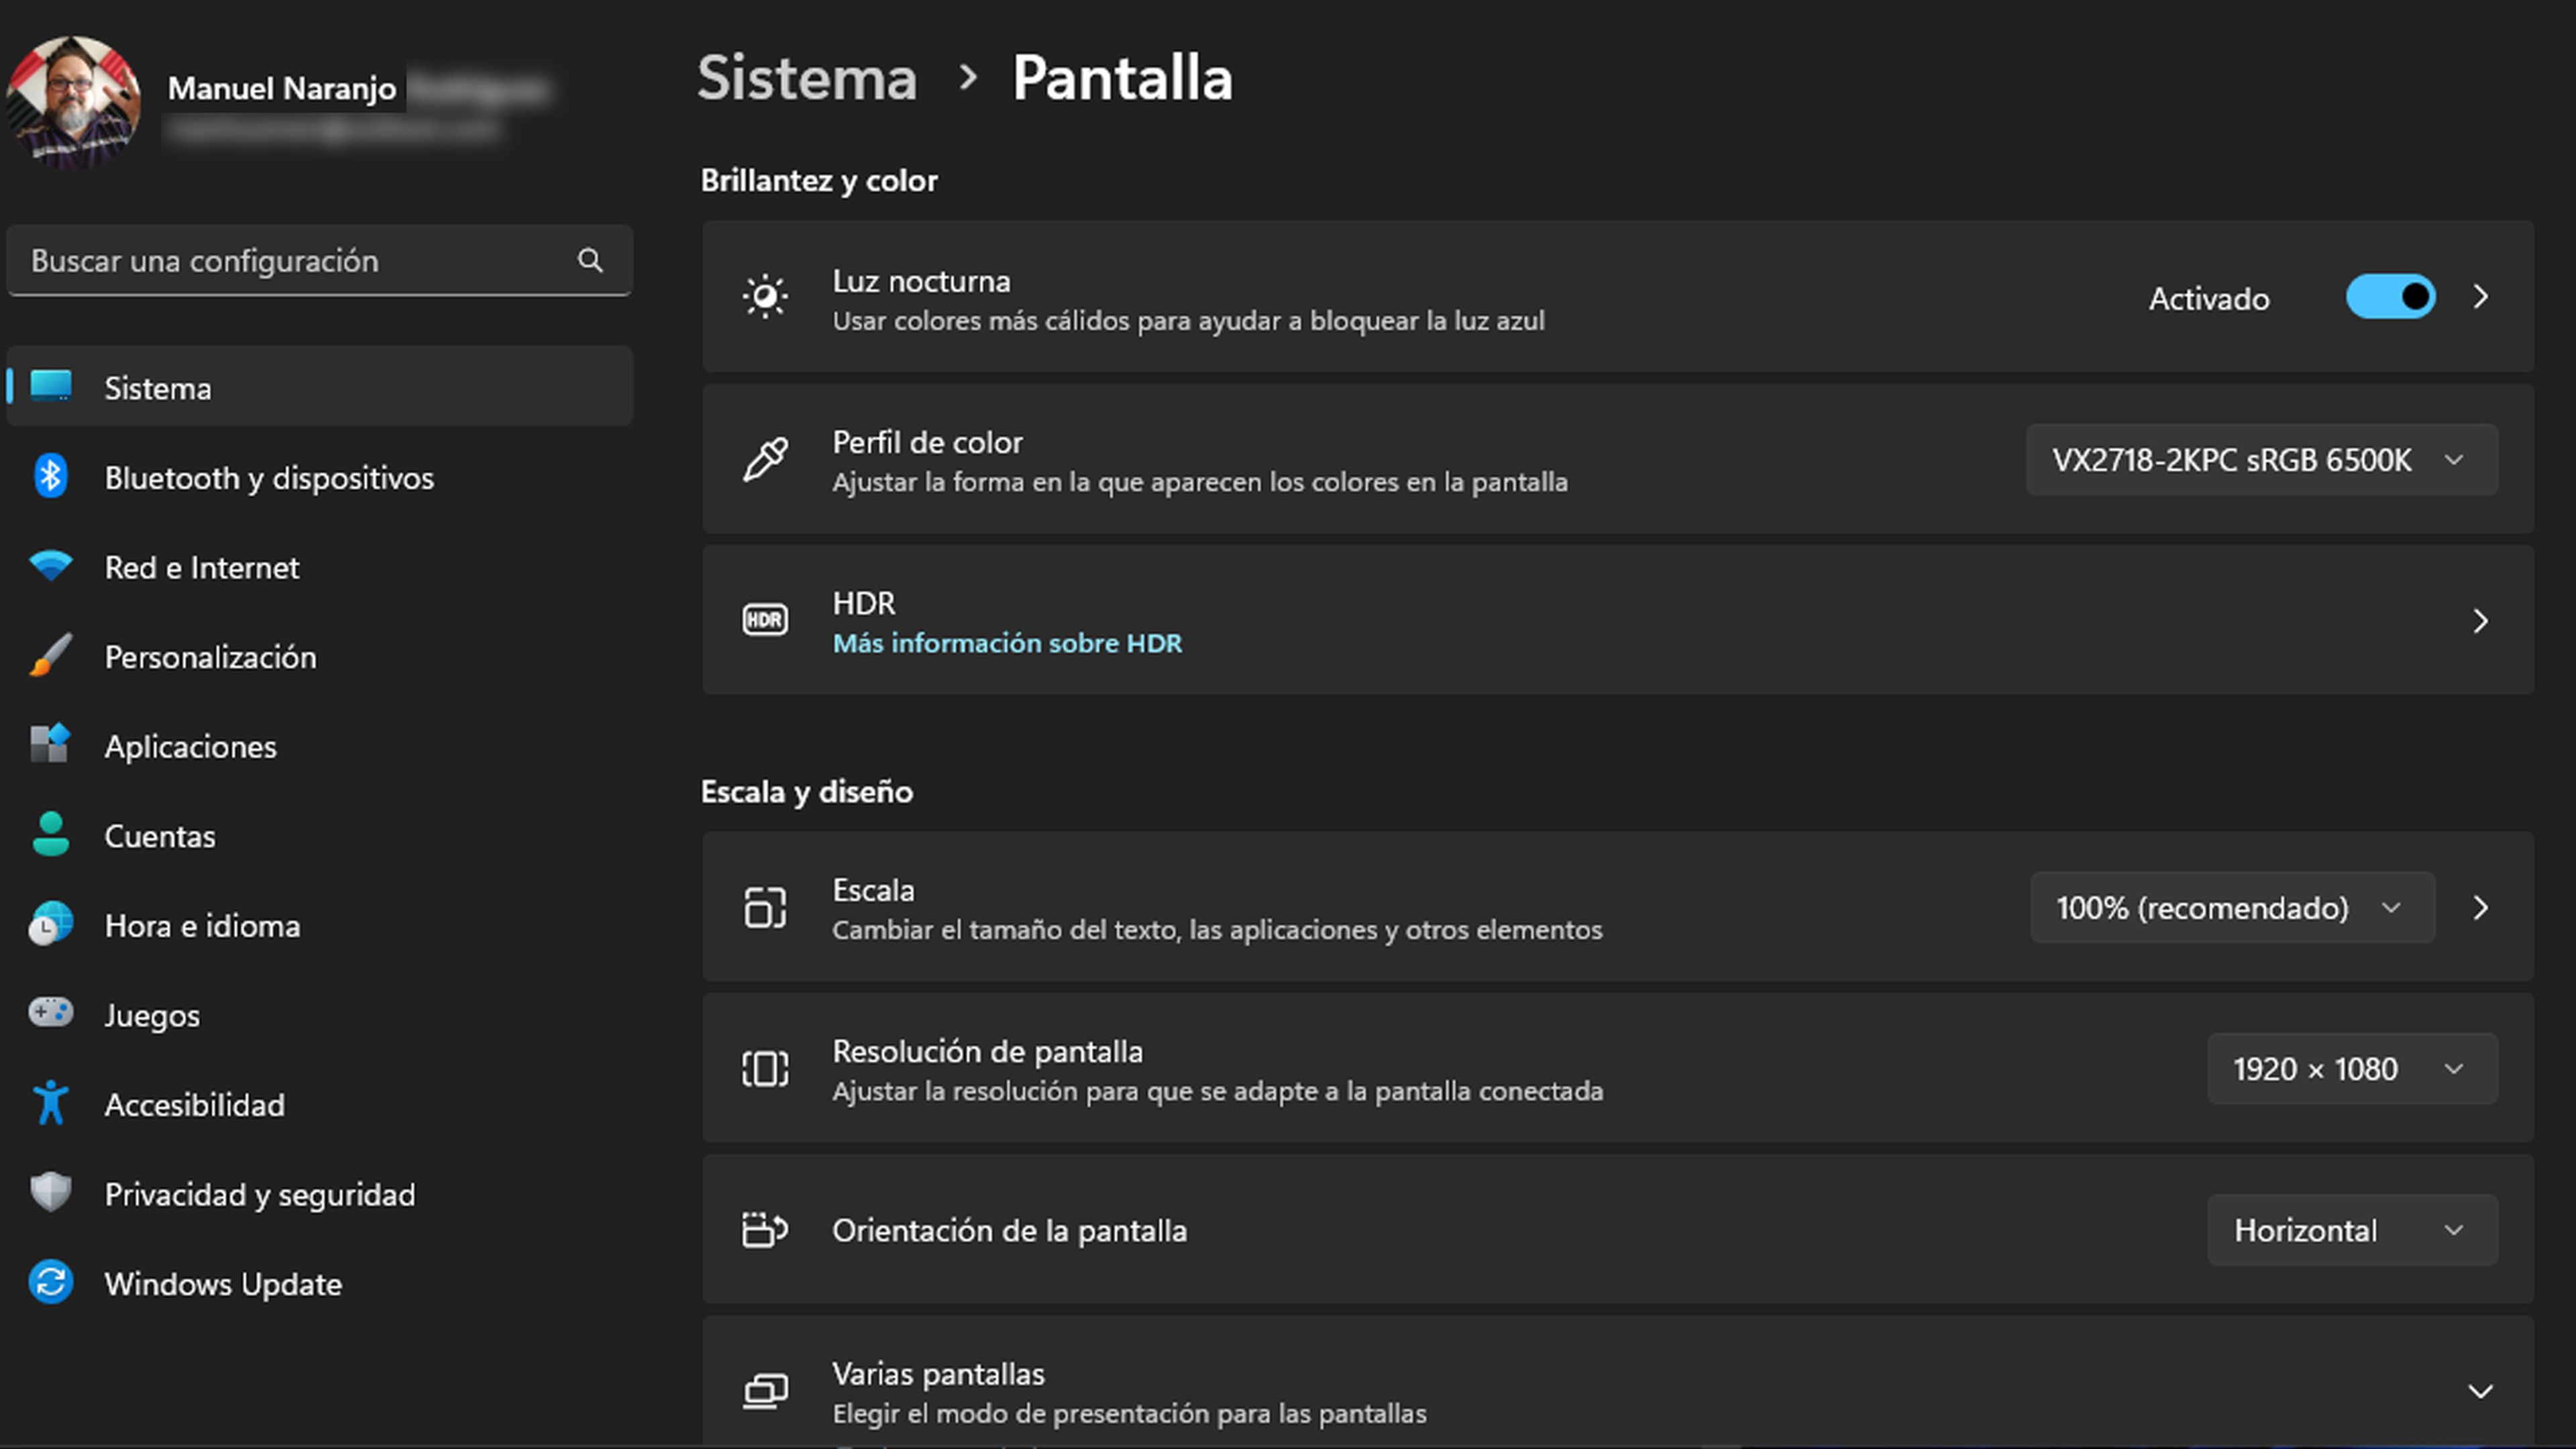Viewport: 2576px width, 1449px height.
Task: Click the Orientación de la pantalla icon
Action: click(x=765, y=1230)
